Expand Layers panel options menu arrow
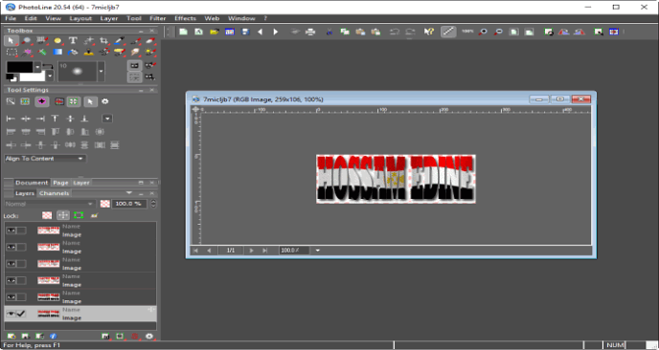The width and height of the screenshot is (659, 350). point(129,193)
